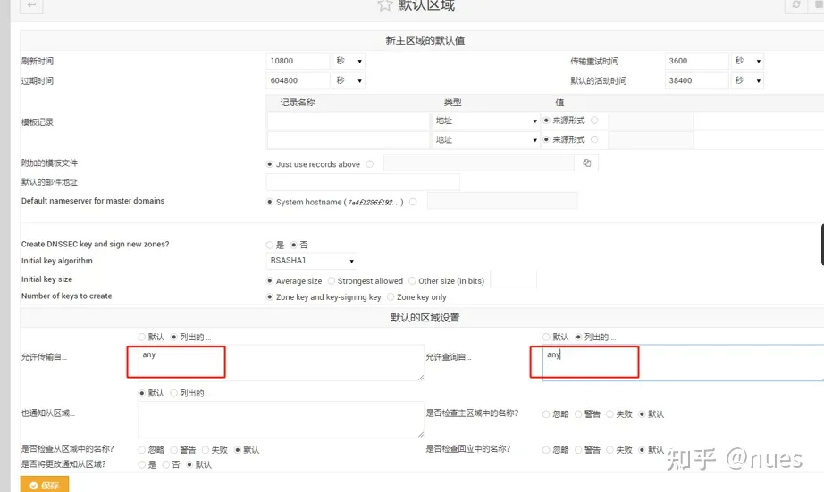Click second template record name field

(x=349, y=139)
